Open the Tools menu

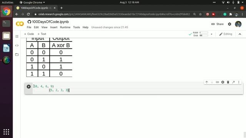pyautogui.click(x=76, y=27)
